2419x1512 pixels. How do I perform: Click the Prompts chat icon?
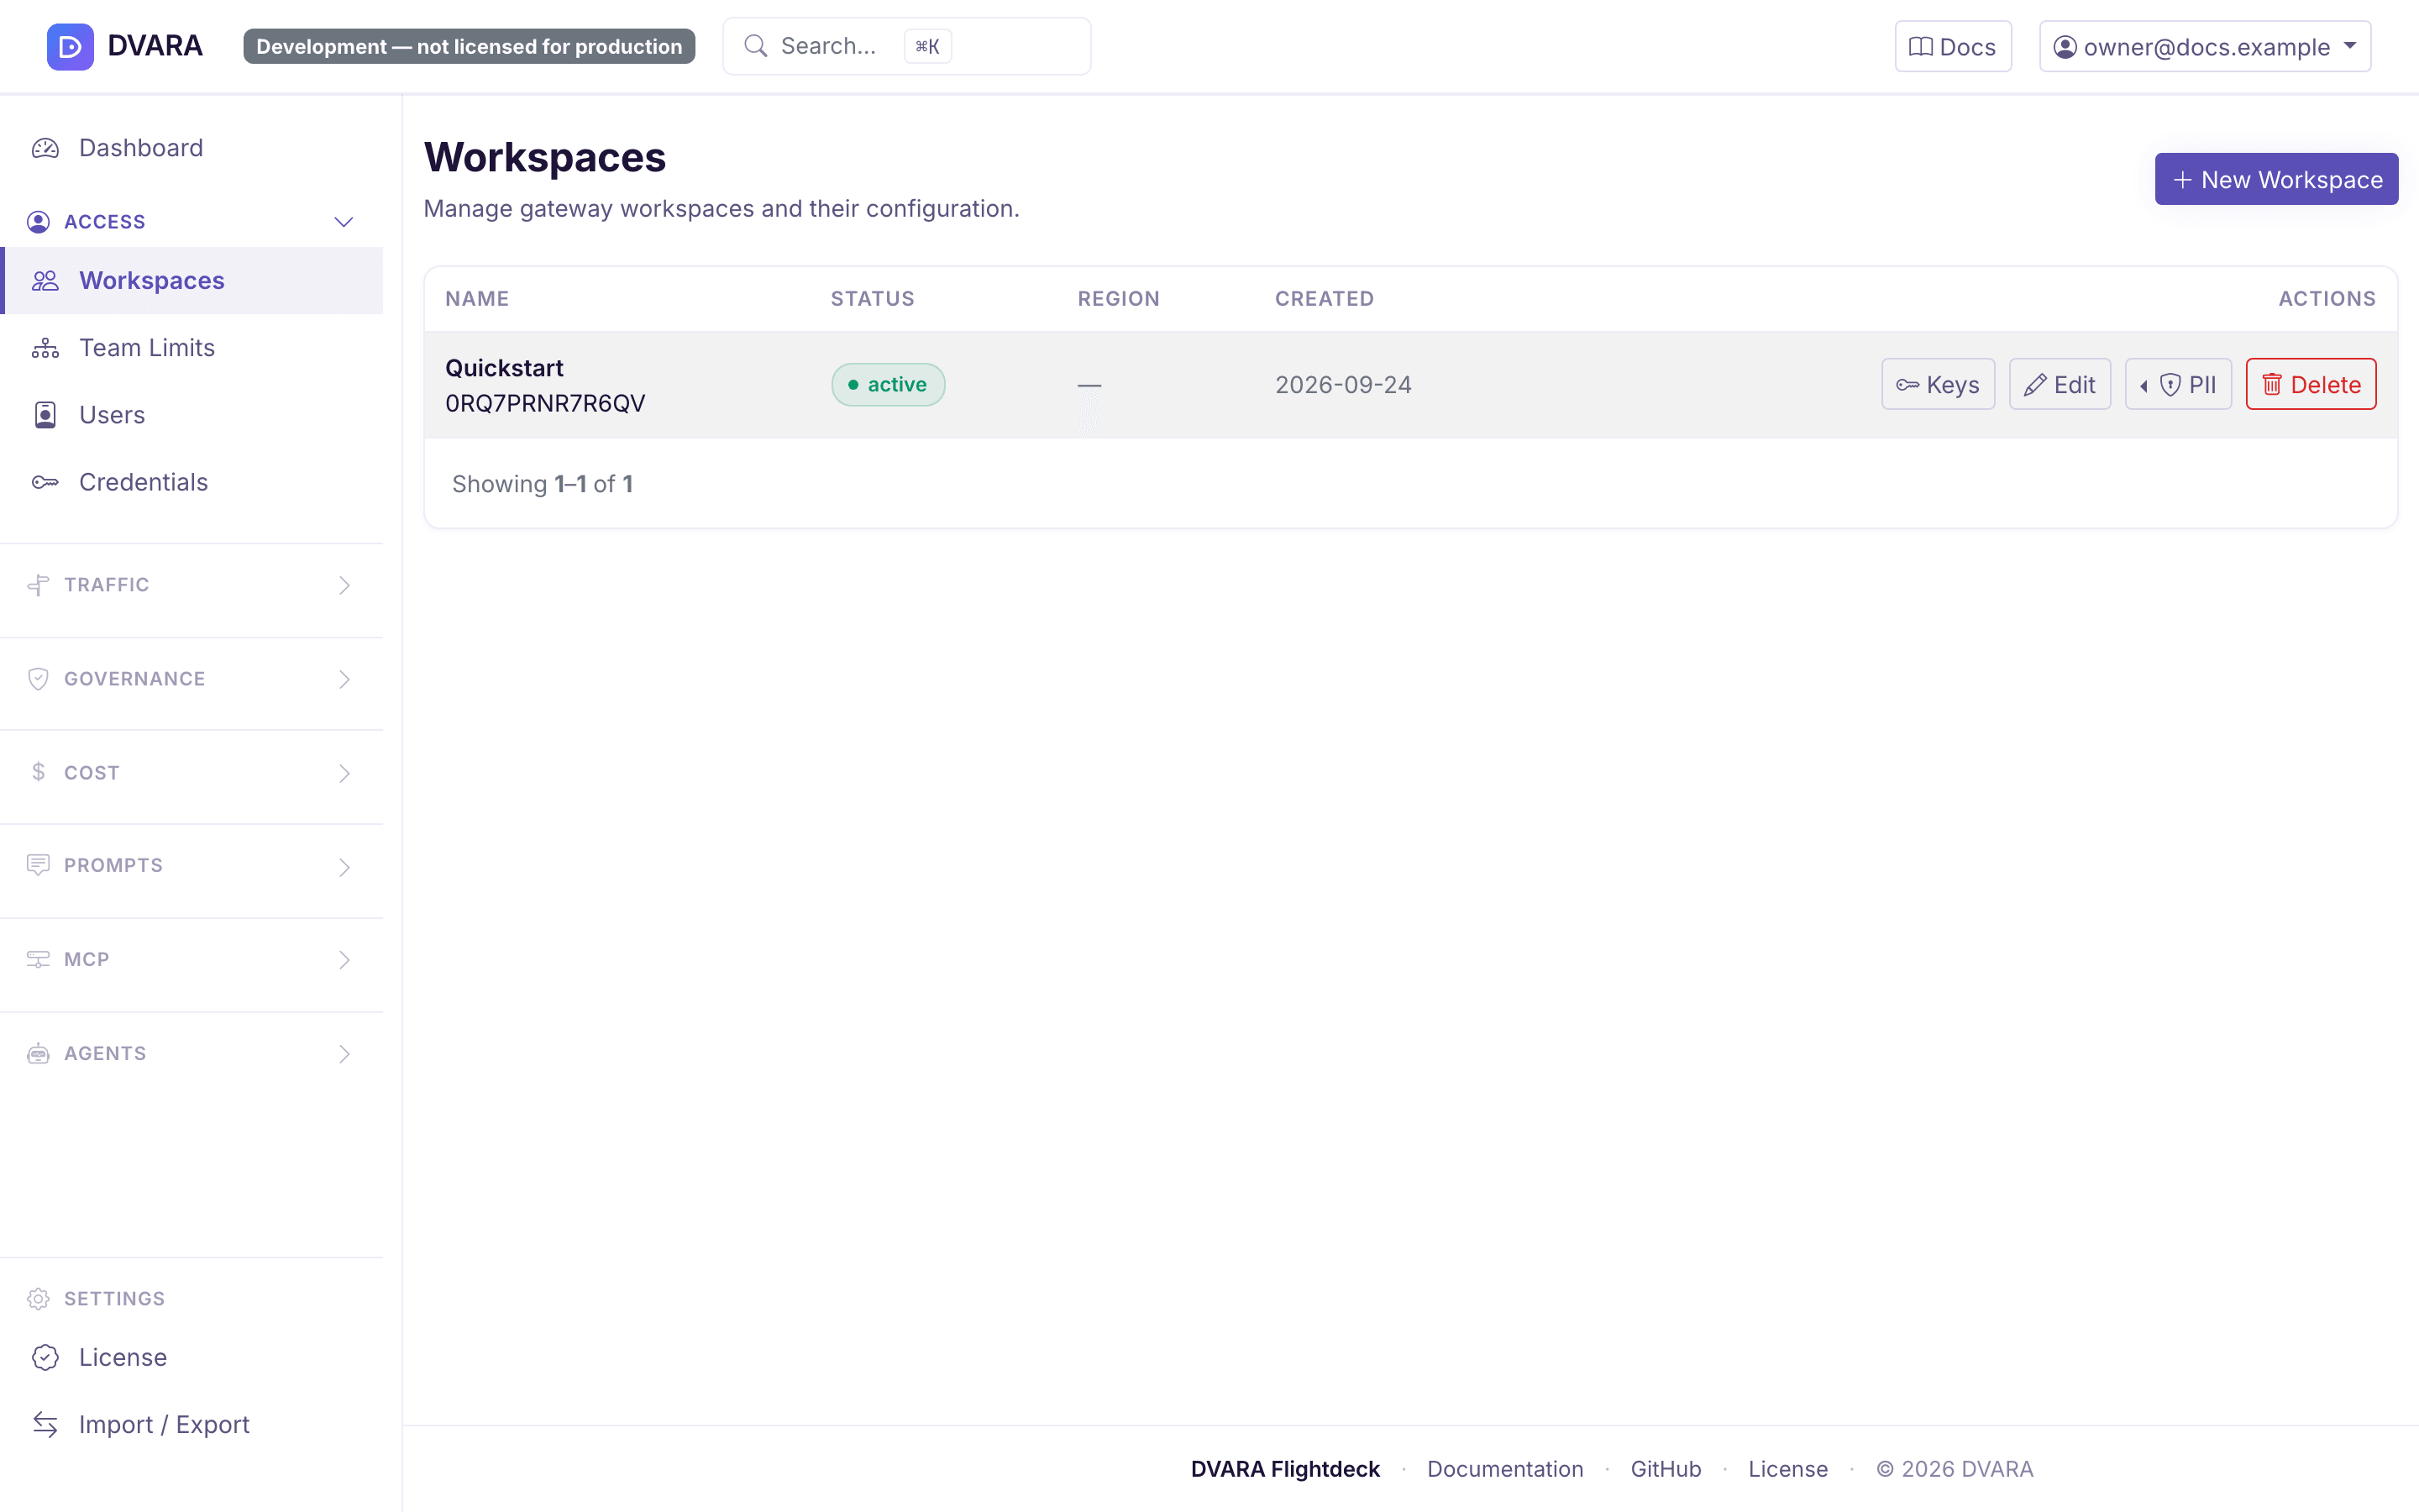(38, 866)
